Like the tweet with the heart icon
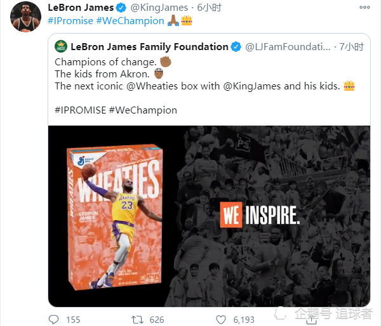Image resolution: width=381 pixels, height=326 pixels. [x=221, y=319]
